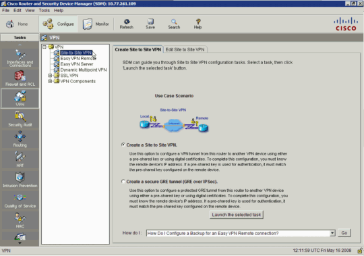The width and height of the screenshot is (364, 256).
Task: Switch to Create Site to Site VPN tab
Action: 138,49
